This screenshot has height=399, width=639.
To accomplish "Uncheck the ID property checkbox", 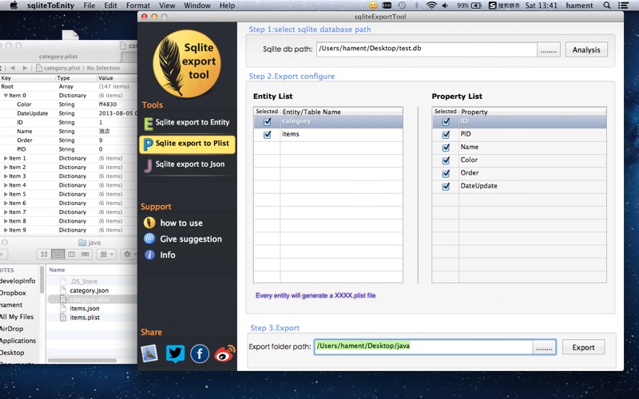I will click(446, 122).
